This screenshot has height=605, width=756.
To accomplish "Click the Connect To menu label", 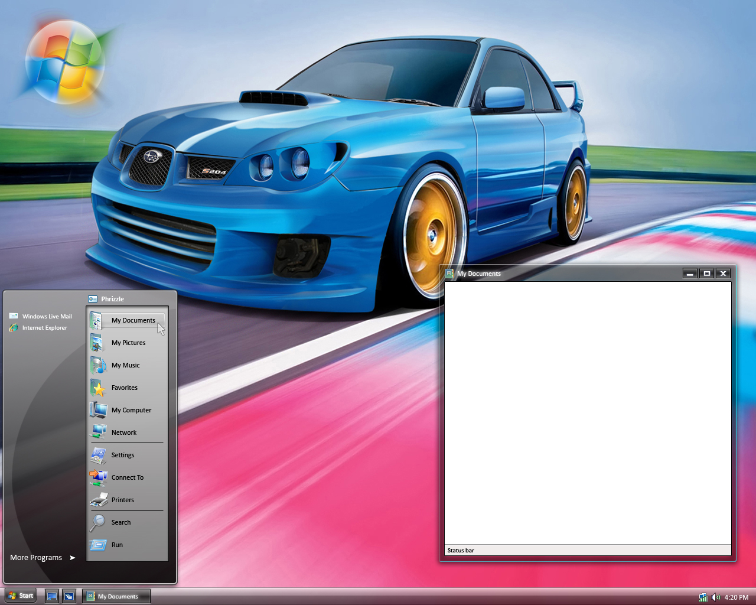I will tap(128, 477).
